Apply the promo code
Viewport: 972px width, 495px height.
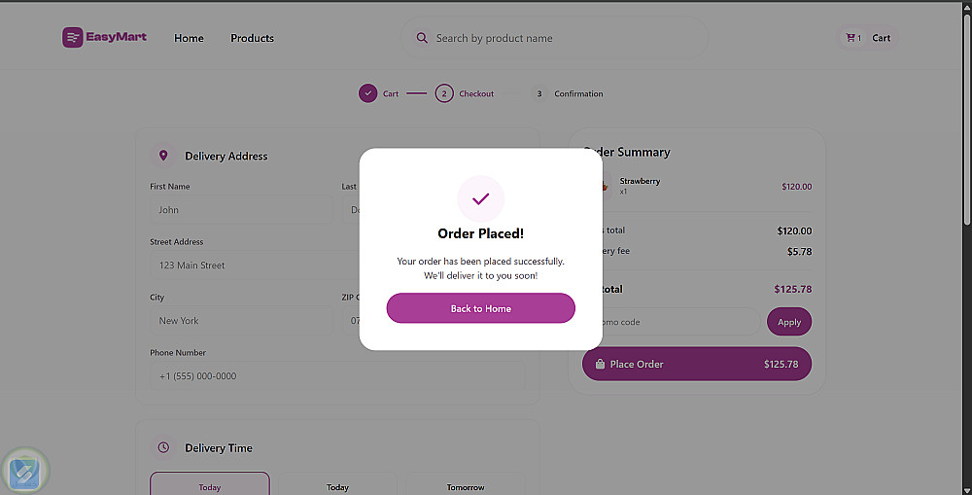(x=788, y=322)
